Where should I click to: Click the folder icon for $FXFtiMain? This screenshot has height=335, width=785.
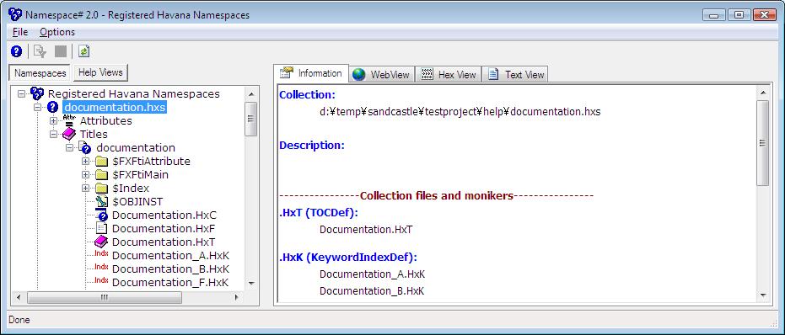102,174
